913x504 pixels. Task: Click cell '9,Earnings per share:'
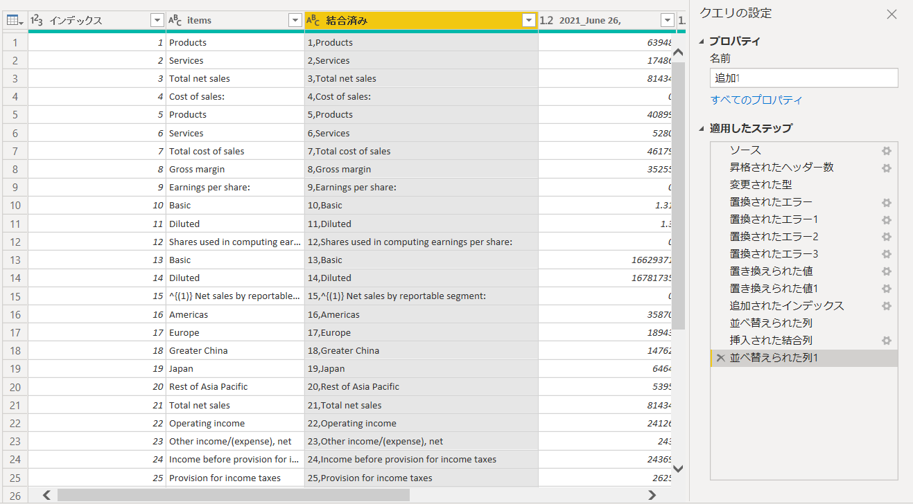tap(421, 187)
